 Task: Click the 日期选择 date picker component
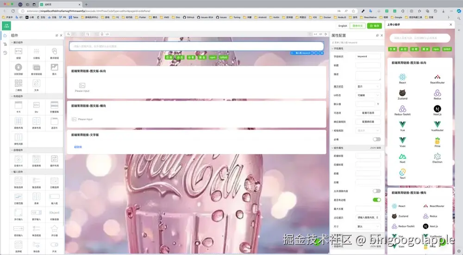(x=54, y=181)
